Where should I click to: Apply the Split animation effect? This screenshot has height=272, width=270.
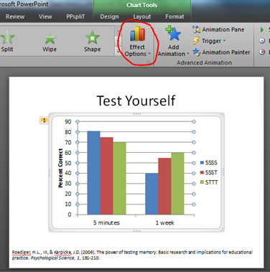[x=7, y=41]
